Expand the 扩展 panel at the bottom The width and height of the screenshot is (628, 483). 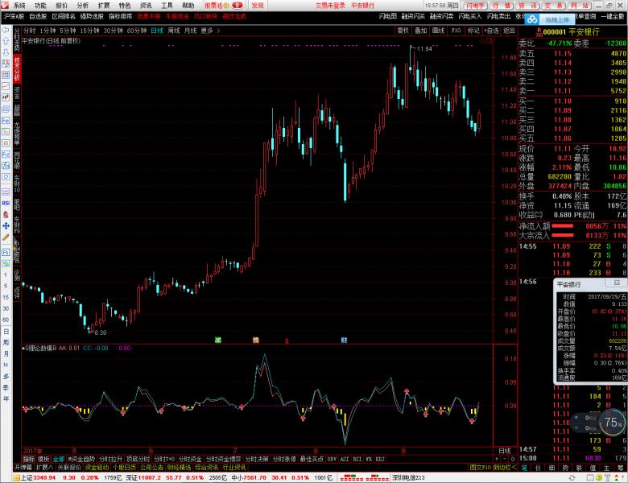pyautogui.click(x=44, y=468)
